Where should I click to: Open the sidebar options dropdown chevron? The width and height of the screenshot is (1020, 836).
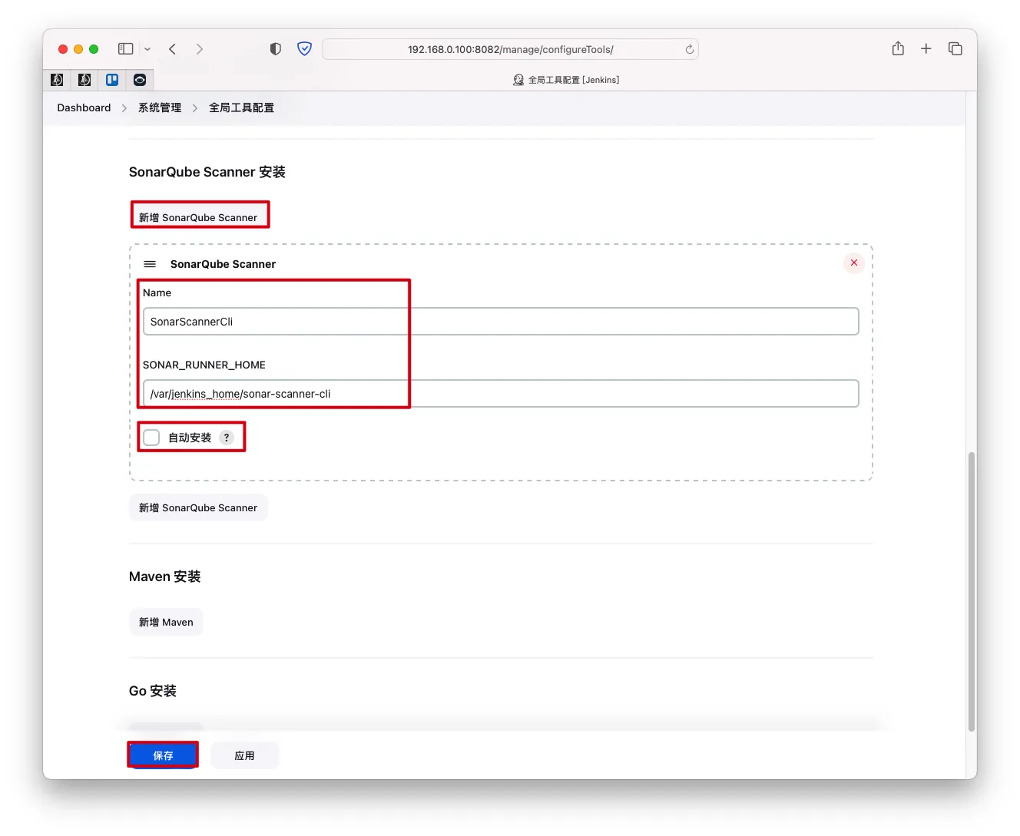[147, 49]
